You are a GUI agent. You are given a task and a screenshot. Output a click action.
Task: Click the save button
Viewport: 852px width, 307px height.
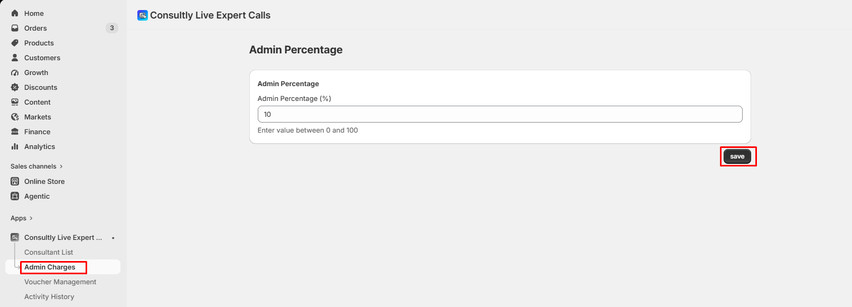pyautogui.click(x=737, y=156)
